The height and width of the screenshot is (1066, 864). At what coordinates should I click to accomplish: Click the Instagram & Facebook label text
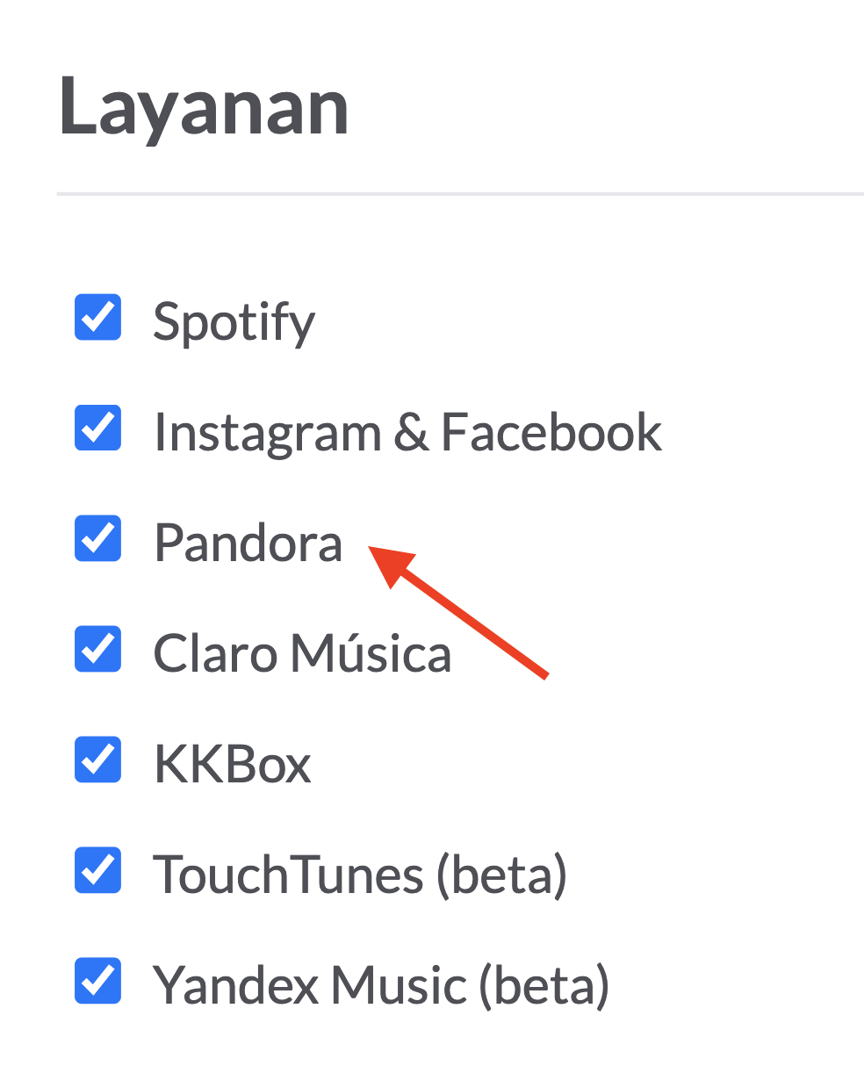(407, 432)
